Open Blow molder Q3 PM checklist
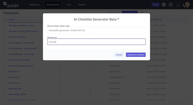The image size is (193, 105). pos(17,94)
